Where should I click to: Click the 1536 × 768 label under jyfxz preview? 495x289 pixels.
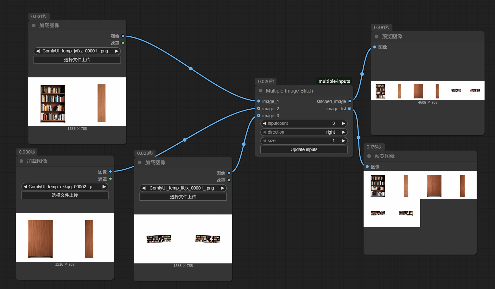[x=77, y=129]
